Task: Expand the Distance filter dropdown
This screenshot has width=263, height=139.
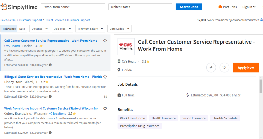Action: [40, 29]
